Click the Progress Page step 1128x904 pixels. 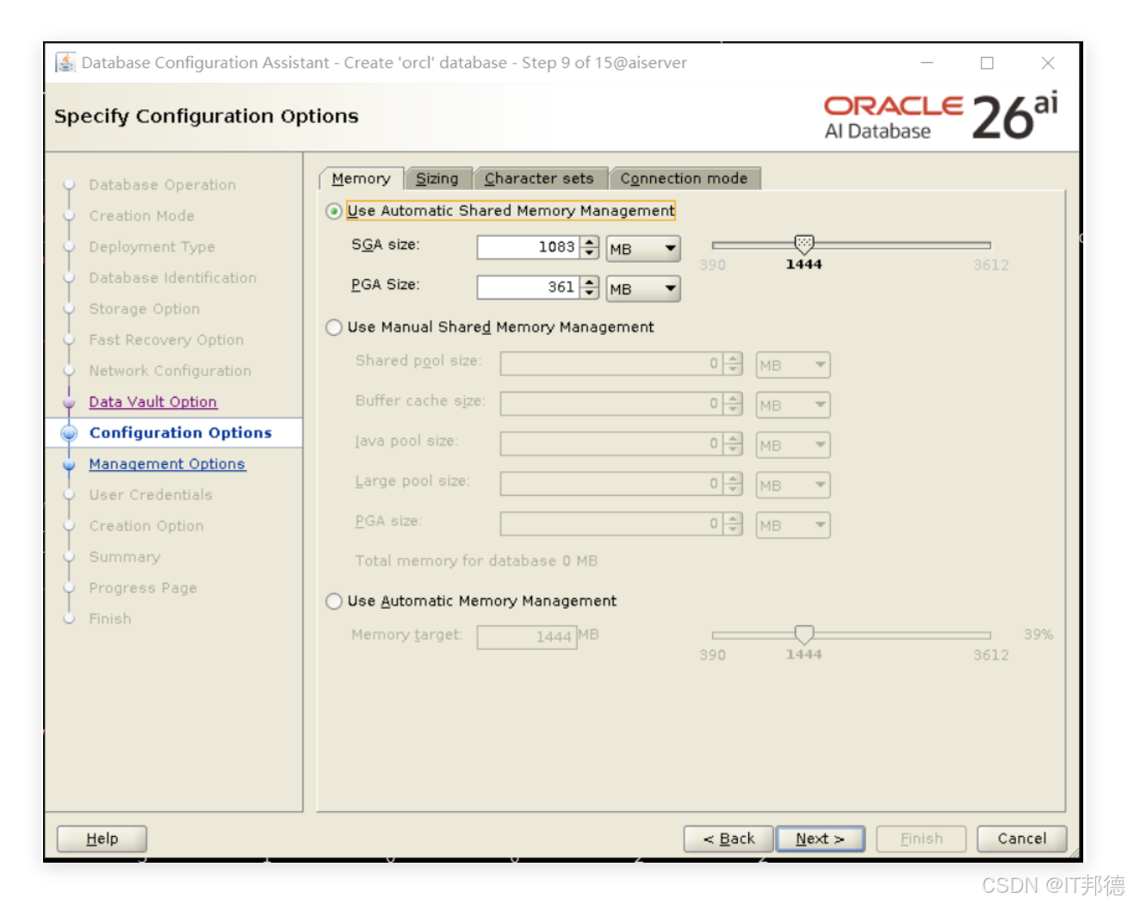143,588
